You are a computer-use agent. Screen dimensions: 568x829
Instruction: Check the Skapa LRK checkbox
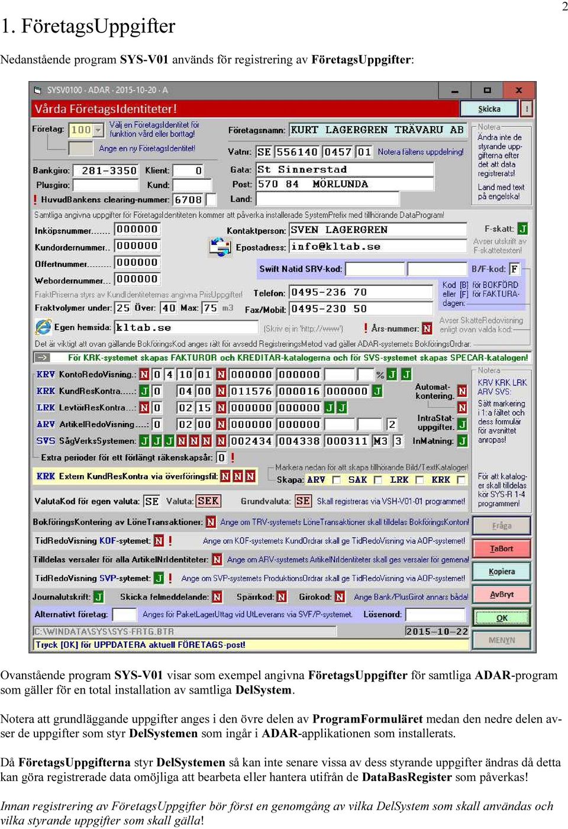419,480
